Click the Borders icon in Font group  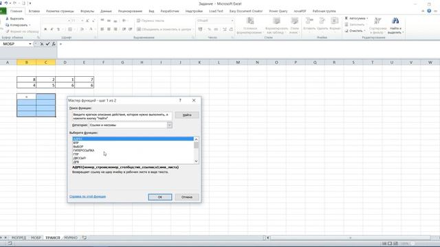(x=70, y=29)
